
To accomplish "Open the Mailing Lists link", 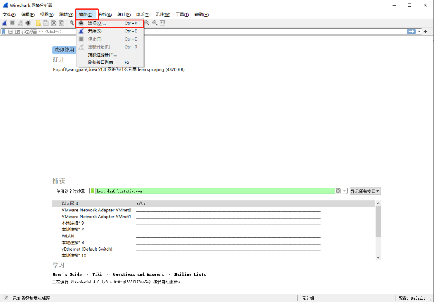I will click(x=190, y=274).
